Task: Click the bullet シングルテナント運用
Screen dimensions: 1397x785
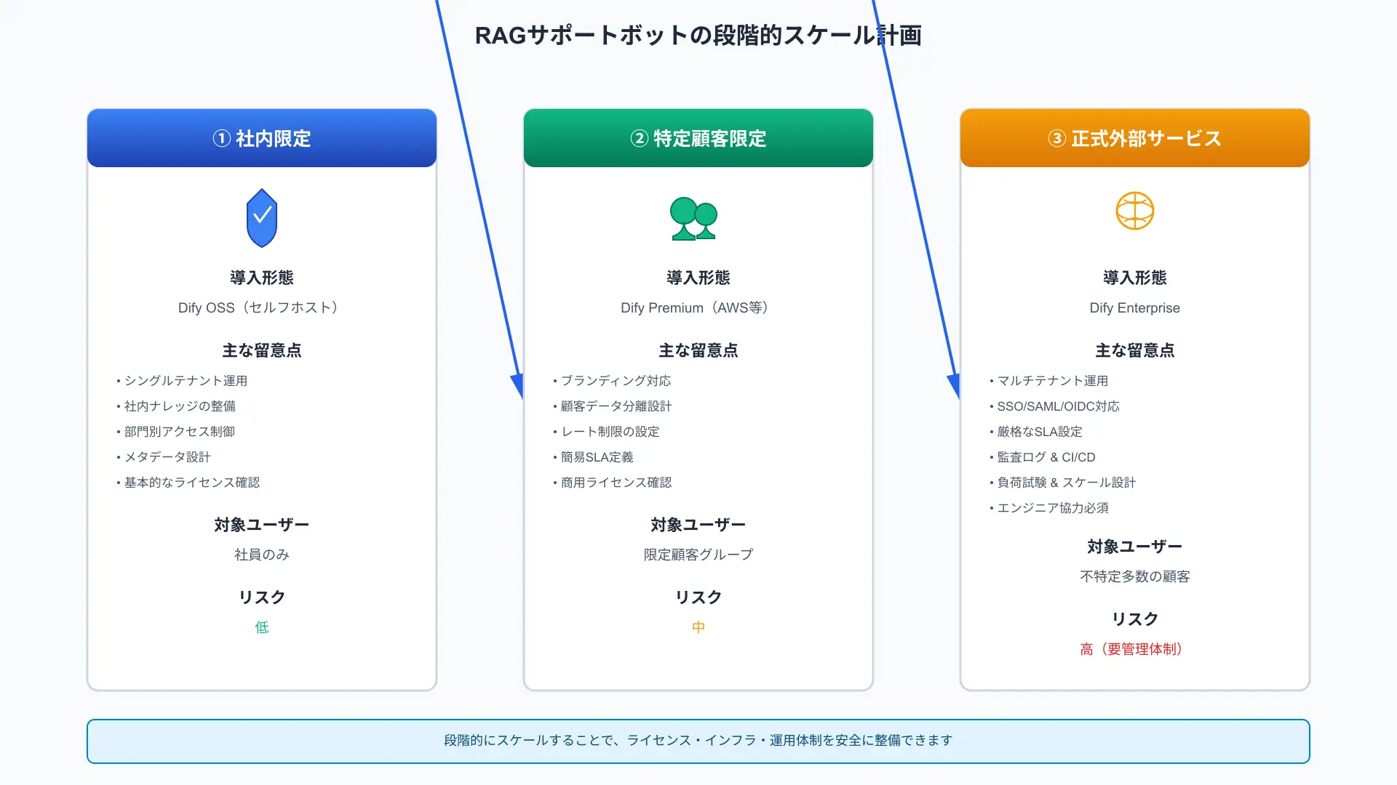Action: point(182,381)
